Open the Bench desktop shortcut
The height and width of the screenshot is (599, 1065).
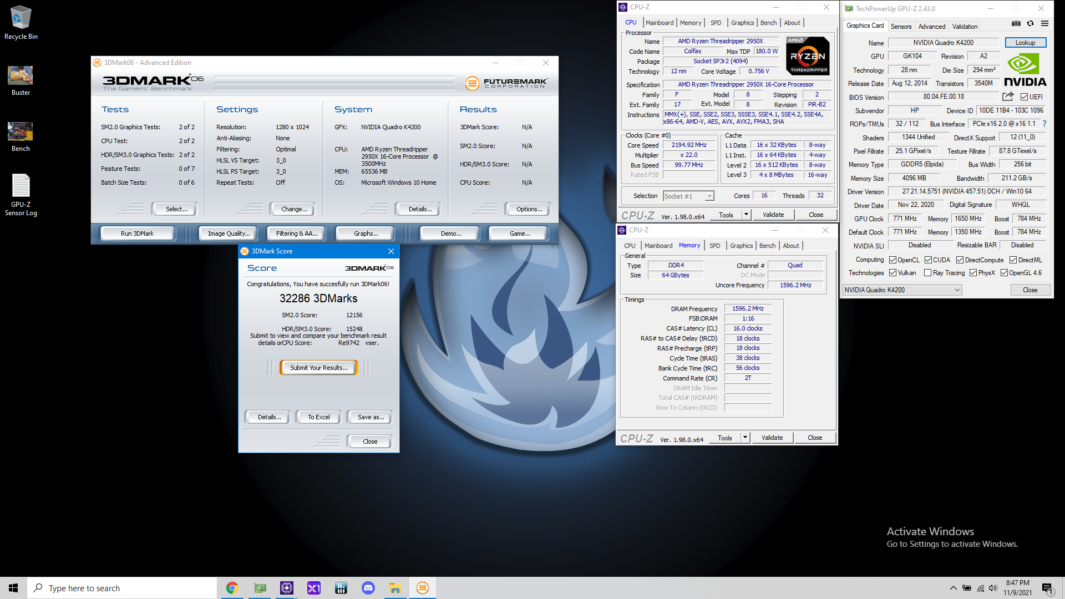point(21,136)
